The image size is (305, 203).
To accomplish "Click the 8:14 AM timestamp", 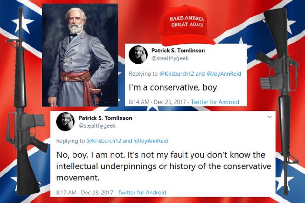I will pyautogui.click(x=139, y=102).
